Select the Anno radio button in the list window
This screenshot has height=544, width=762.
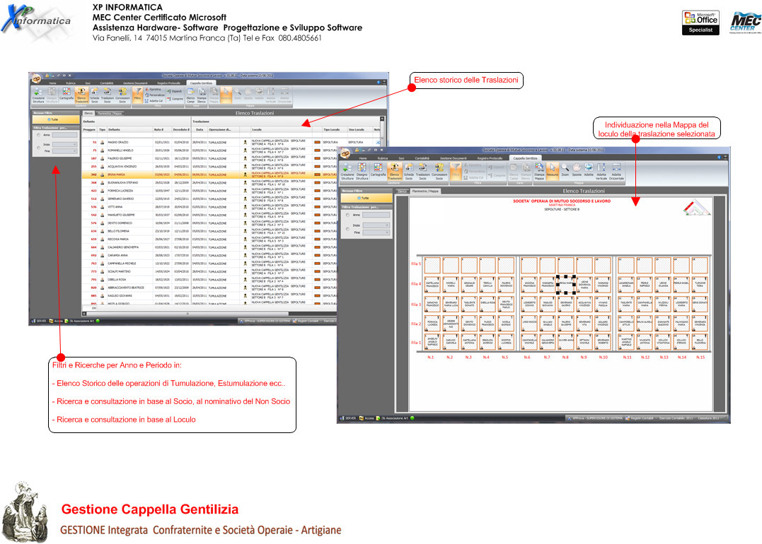(x=38, y=134)
